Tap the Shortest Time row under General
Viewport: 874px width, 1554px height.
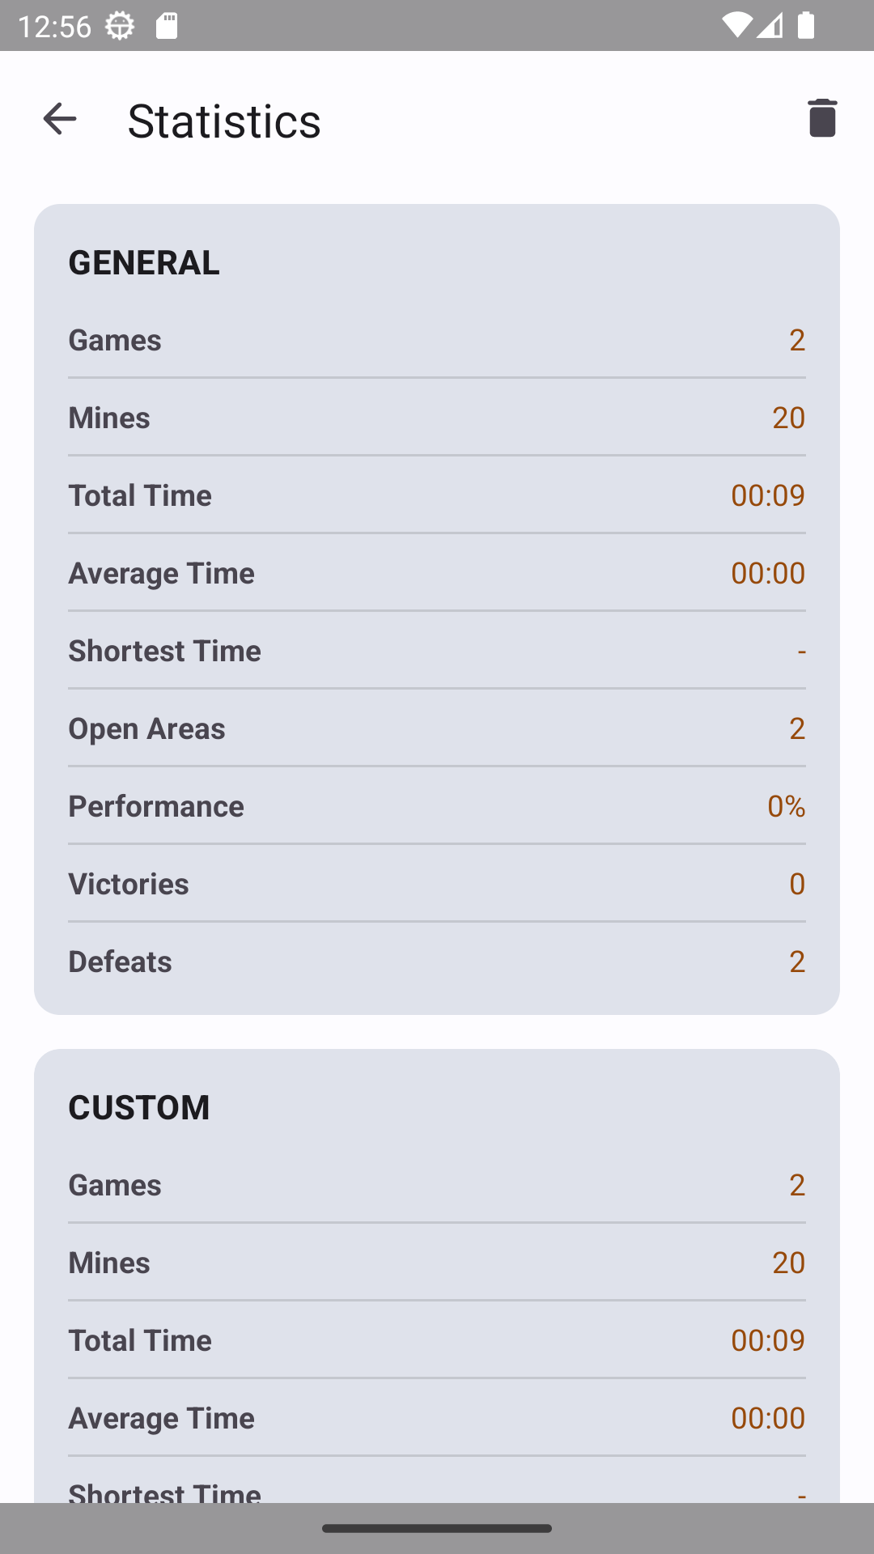(x=437, y=651)
